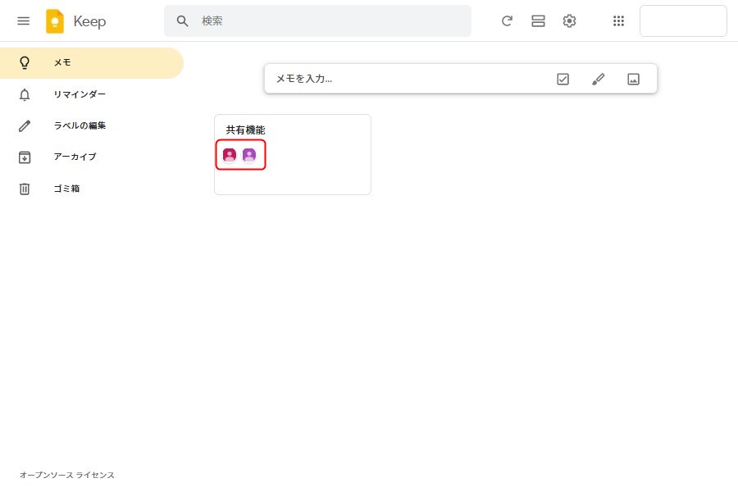Click the メモを入力 note field

pos(402,79)
